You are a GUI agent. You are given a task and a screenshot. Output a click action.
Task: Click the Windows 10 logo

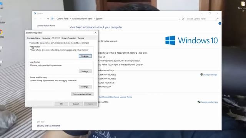tap(191, 40)
